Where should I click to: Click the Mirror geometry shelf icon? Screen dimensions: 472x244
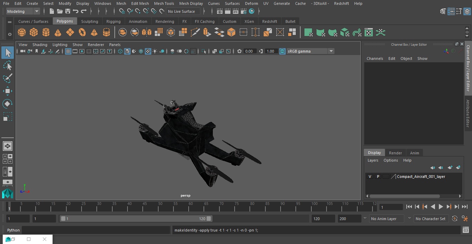click(x=147, y=33)
